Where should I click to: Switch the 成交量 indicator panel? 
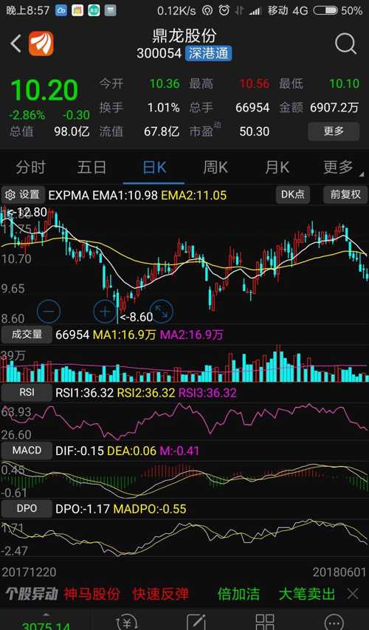click(x=27, y=335)
